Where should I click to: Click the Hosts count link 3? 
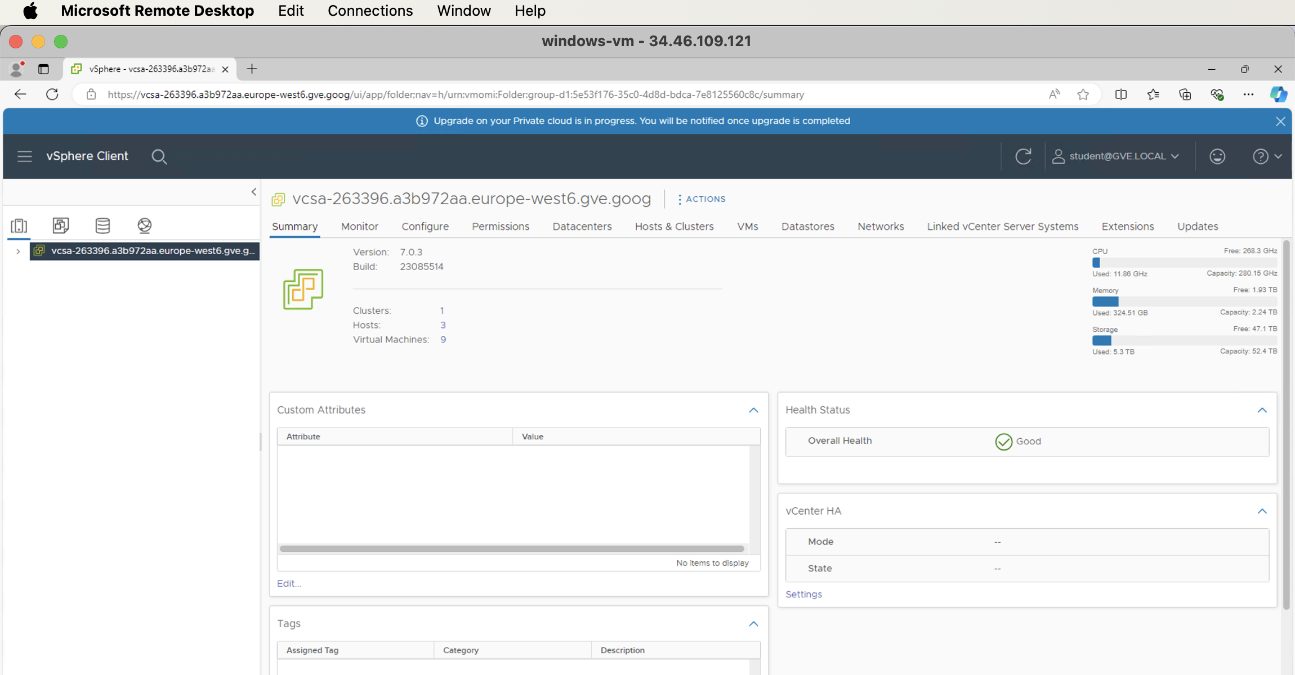(x=443, y=325)
